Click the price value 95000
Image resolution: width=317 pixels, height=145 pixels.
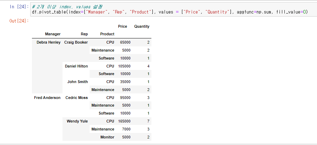click(x=125, y=98)
